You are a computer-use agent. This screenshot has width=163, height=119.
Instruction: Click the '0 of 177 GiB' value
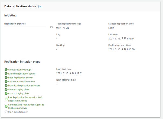(x=63, y=28)
